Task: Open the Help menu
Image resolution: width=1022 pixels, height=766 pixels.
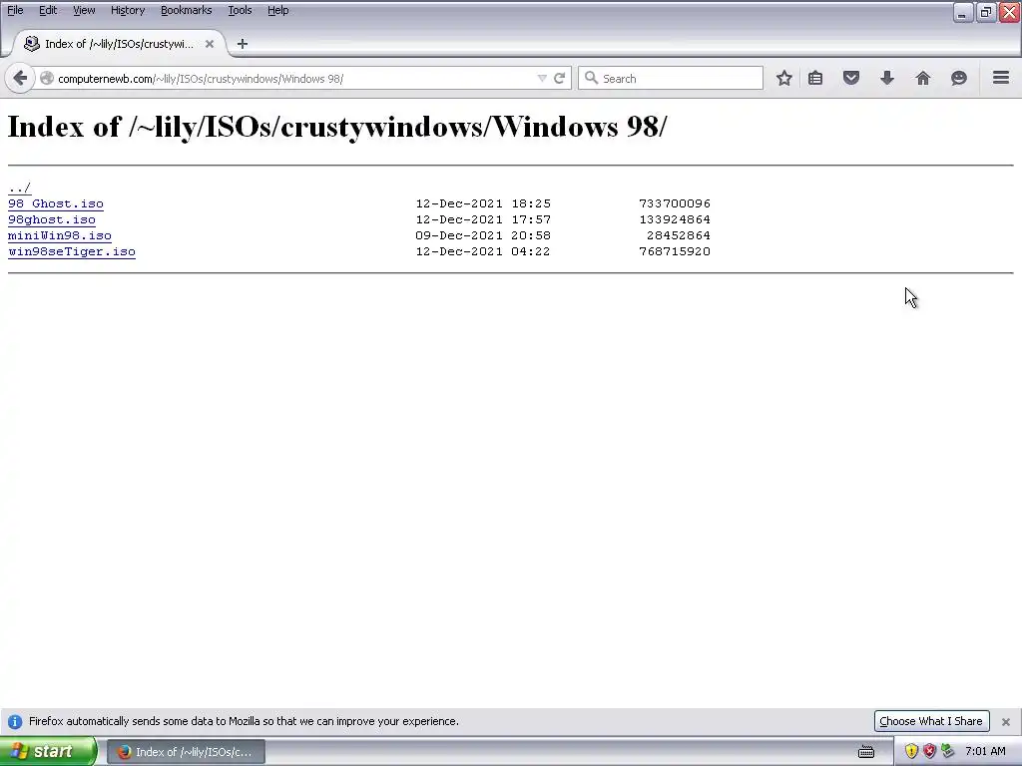Action: click(x=278, y=10)
